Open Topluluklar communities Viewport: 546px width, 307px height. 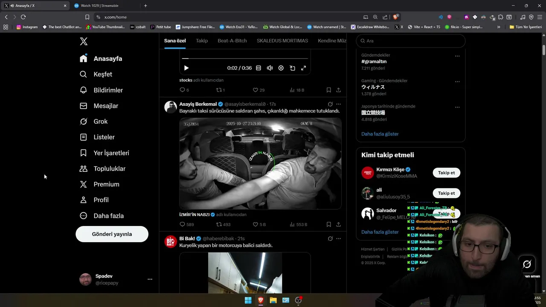tap(103, 168)
